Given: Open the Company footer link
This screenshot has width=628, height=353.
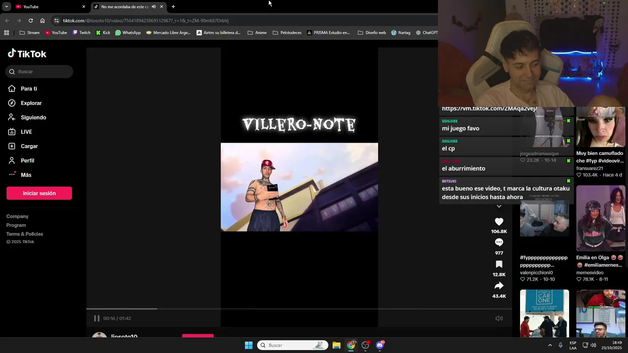Looking at the screenshot, I should 17,216.
